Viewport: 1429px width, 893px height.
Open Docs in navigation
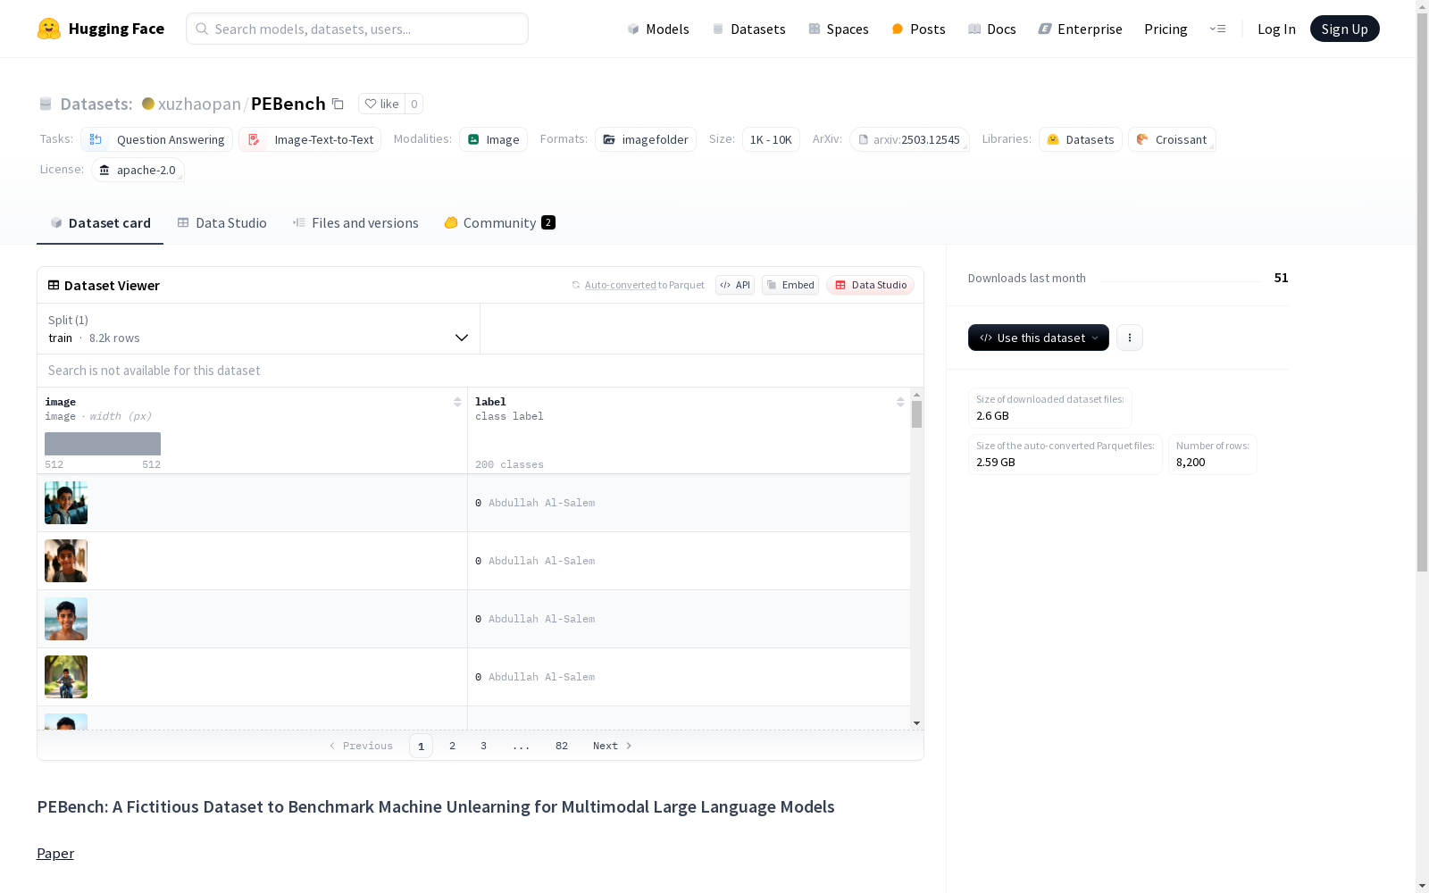pyautogui.click(x=992, y=29)
